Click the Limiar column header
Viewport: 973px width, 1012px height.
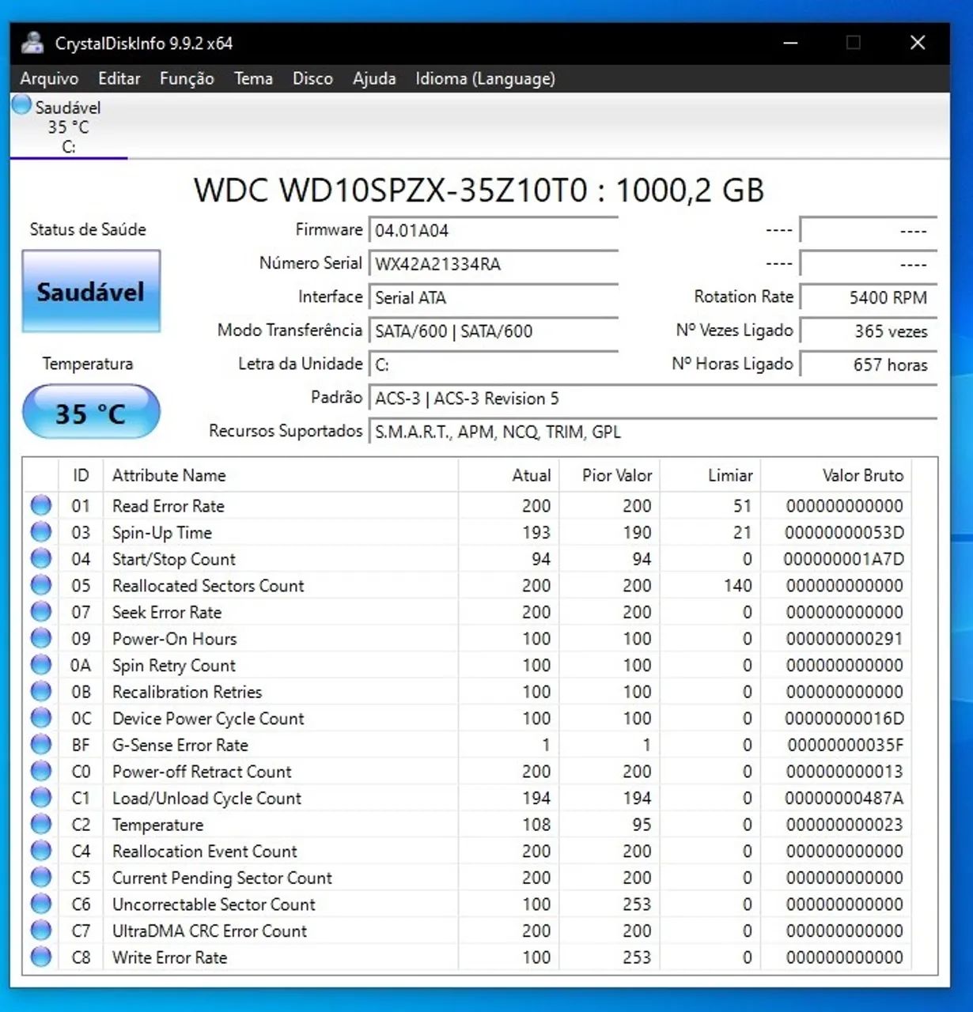tap(710, 475)
